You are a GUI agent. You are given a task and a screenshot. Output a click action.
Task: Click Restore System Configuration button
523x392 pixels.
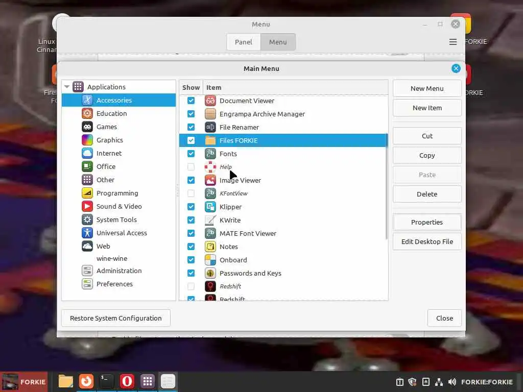point(116,318)
